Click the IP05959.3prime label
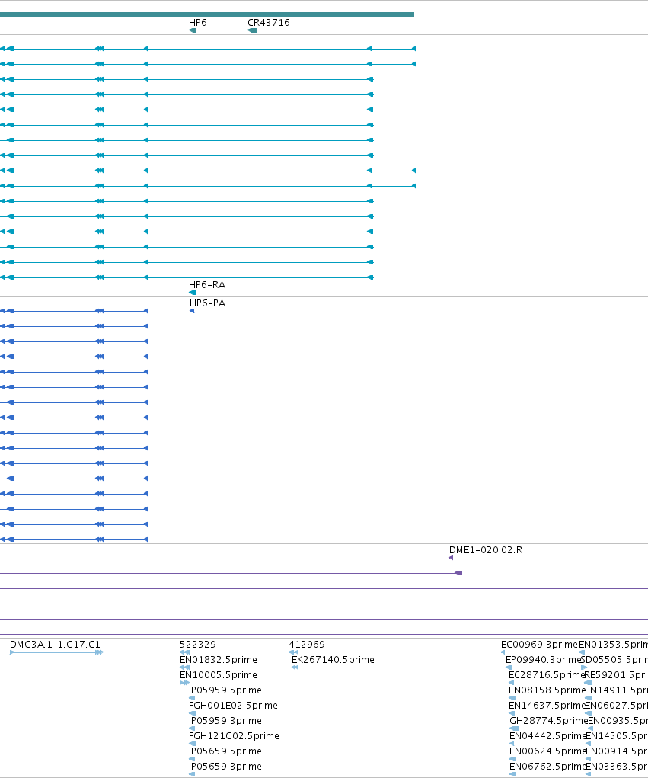The width and height of the screenshot is (648, 778). [225, 720]
